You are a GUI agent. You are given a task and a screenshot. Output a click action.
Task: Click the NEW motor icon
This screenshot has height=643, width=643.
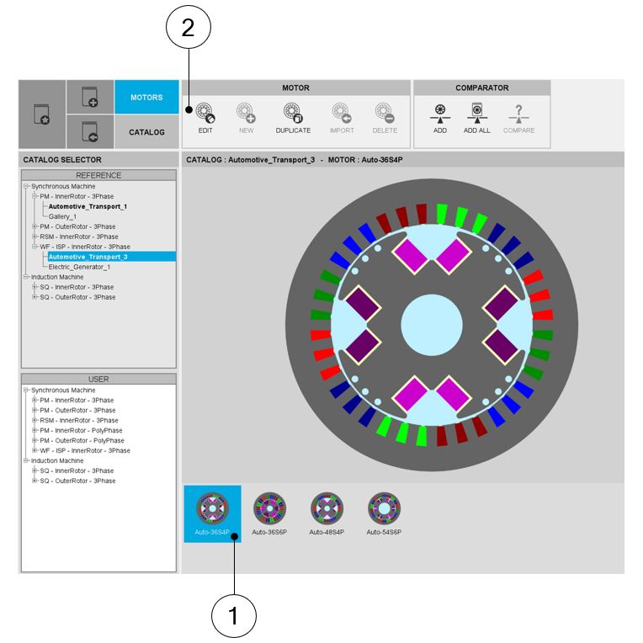(x=246, y=113)
